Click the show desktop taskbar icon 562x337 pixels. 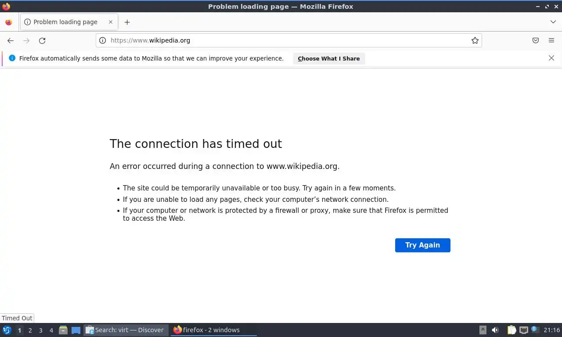[x=76, y=330]
